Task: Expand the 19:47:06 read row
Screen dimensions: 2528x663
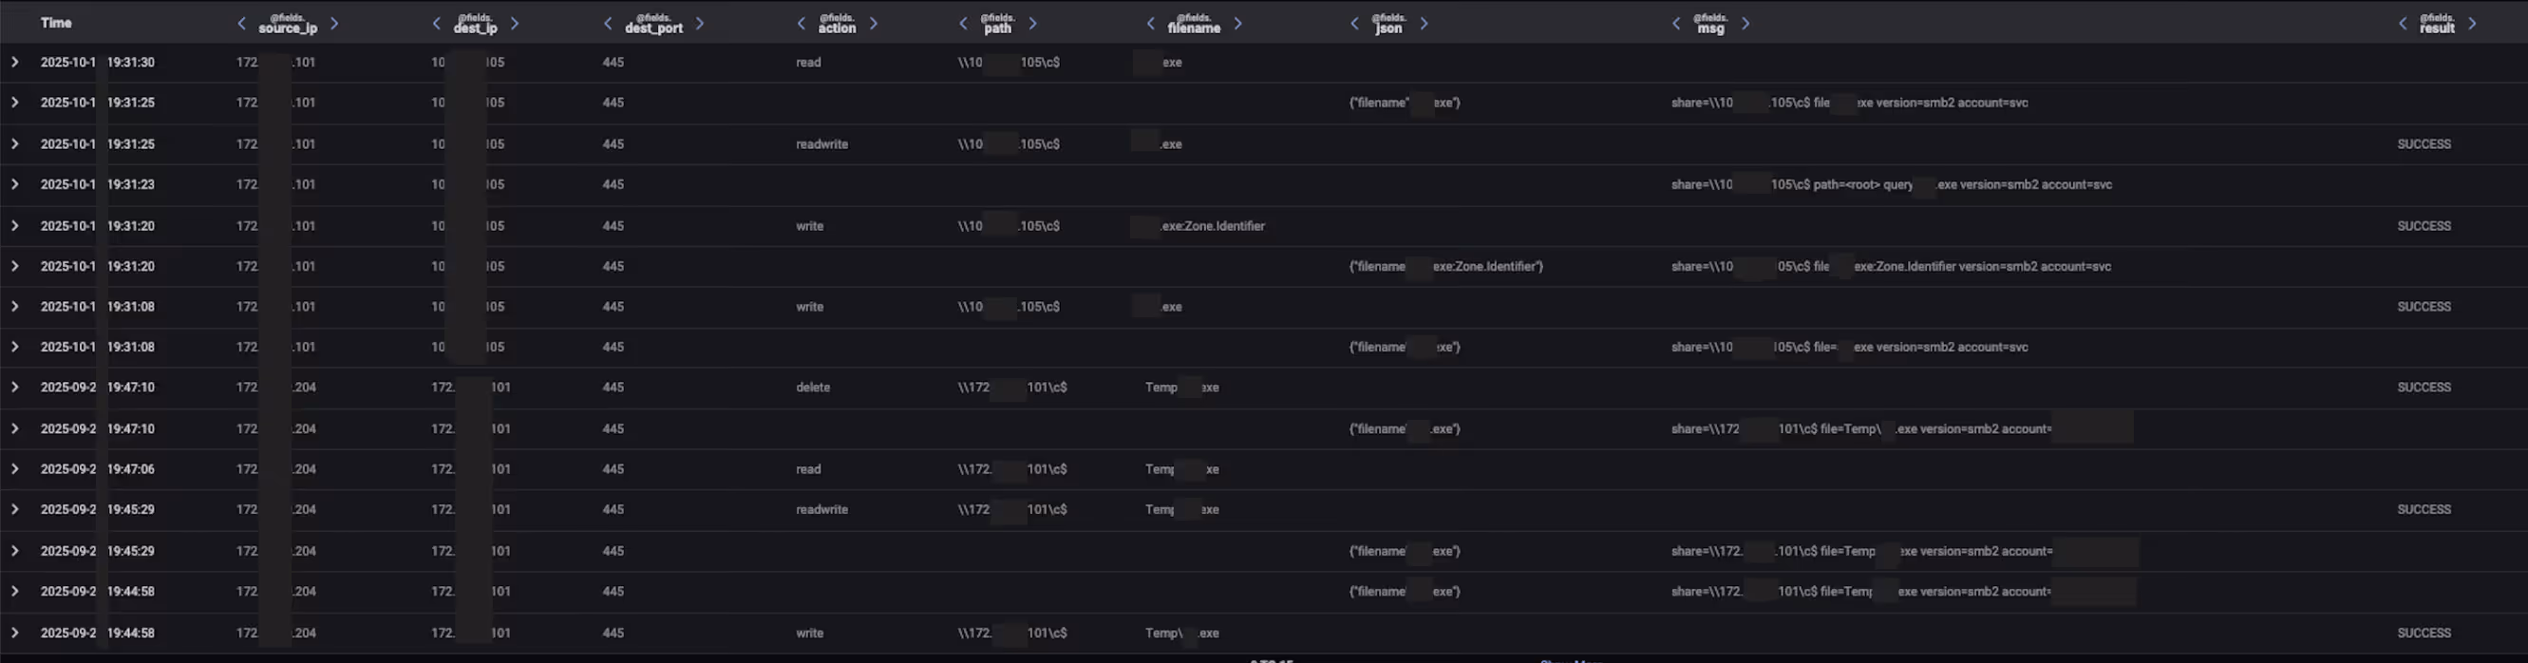Action: coord(15,468)
